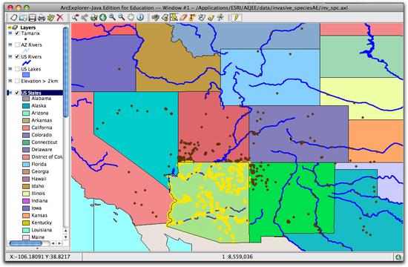Image resolution: width=408 pixels, height=267 pixels.
Task: Click the running figure toolbar icon
Action: coord(220,18)
